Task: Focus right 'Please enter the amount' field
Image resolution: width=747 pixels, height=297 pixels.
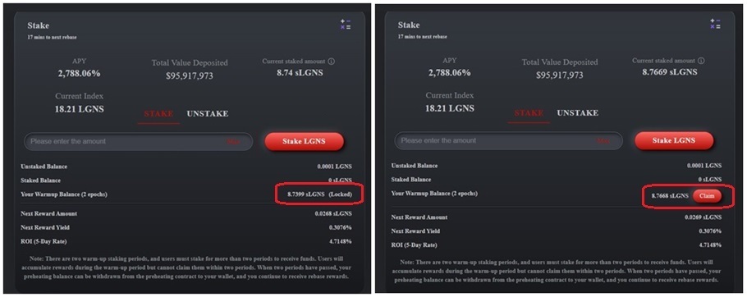Action: point(509,141)
